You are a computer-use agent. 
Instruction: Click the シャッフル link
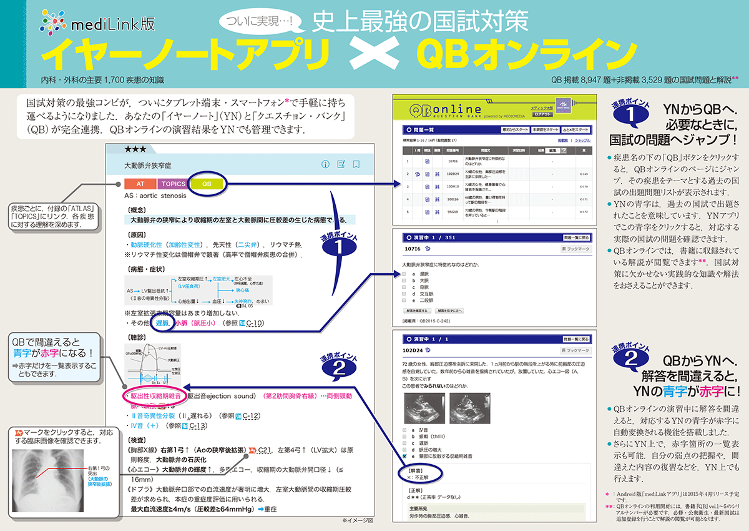(x=582, y=141)
